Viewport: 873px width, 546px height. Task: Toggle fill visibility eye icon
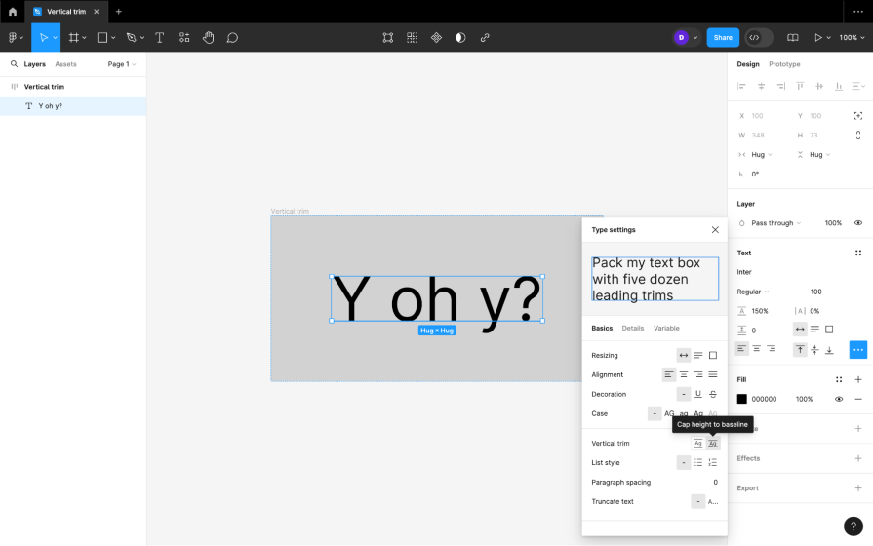pos(838,399)
